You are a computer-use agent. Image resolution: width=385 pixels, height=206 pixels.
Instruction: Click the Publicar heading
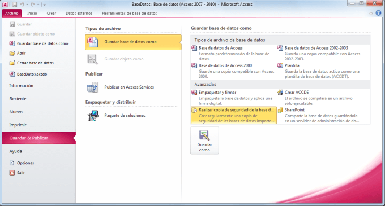94,74
